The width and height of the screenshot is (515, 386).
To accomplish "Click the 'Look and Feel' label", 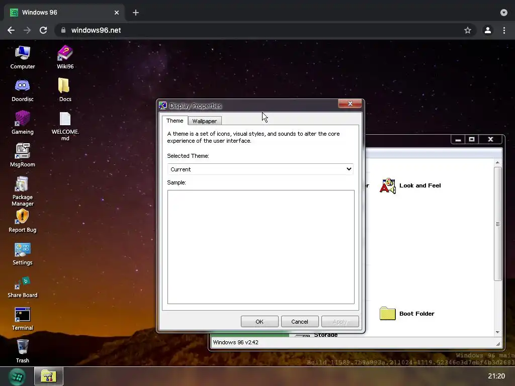I will (420, 185).
